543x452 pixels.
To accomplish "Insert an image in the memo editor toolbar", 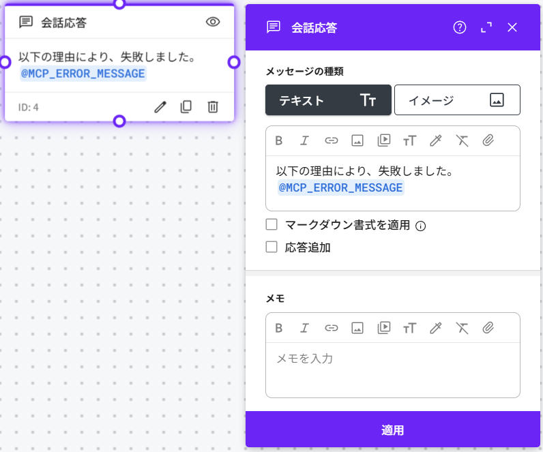I will pyautogui.click(x=357, y=328).
